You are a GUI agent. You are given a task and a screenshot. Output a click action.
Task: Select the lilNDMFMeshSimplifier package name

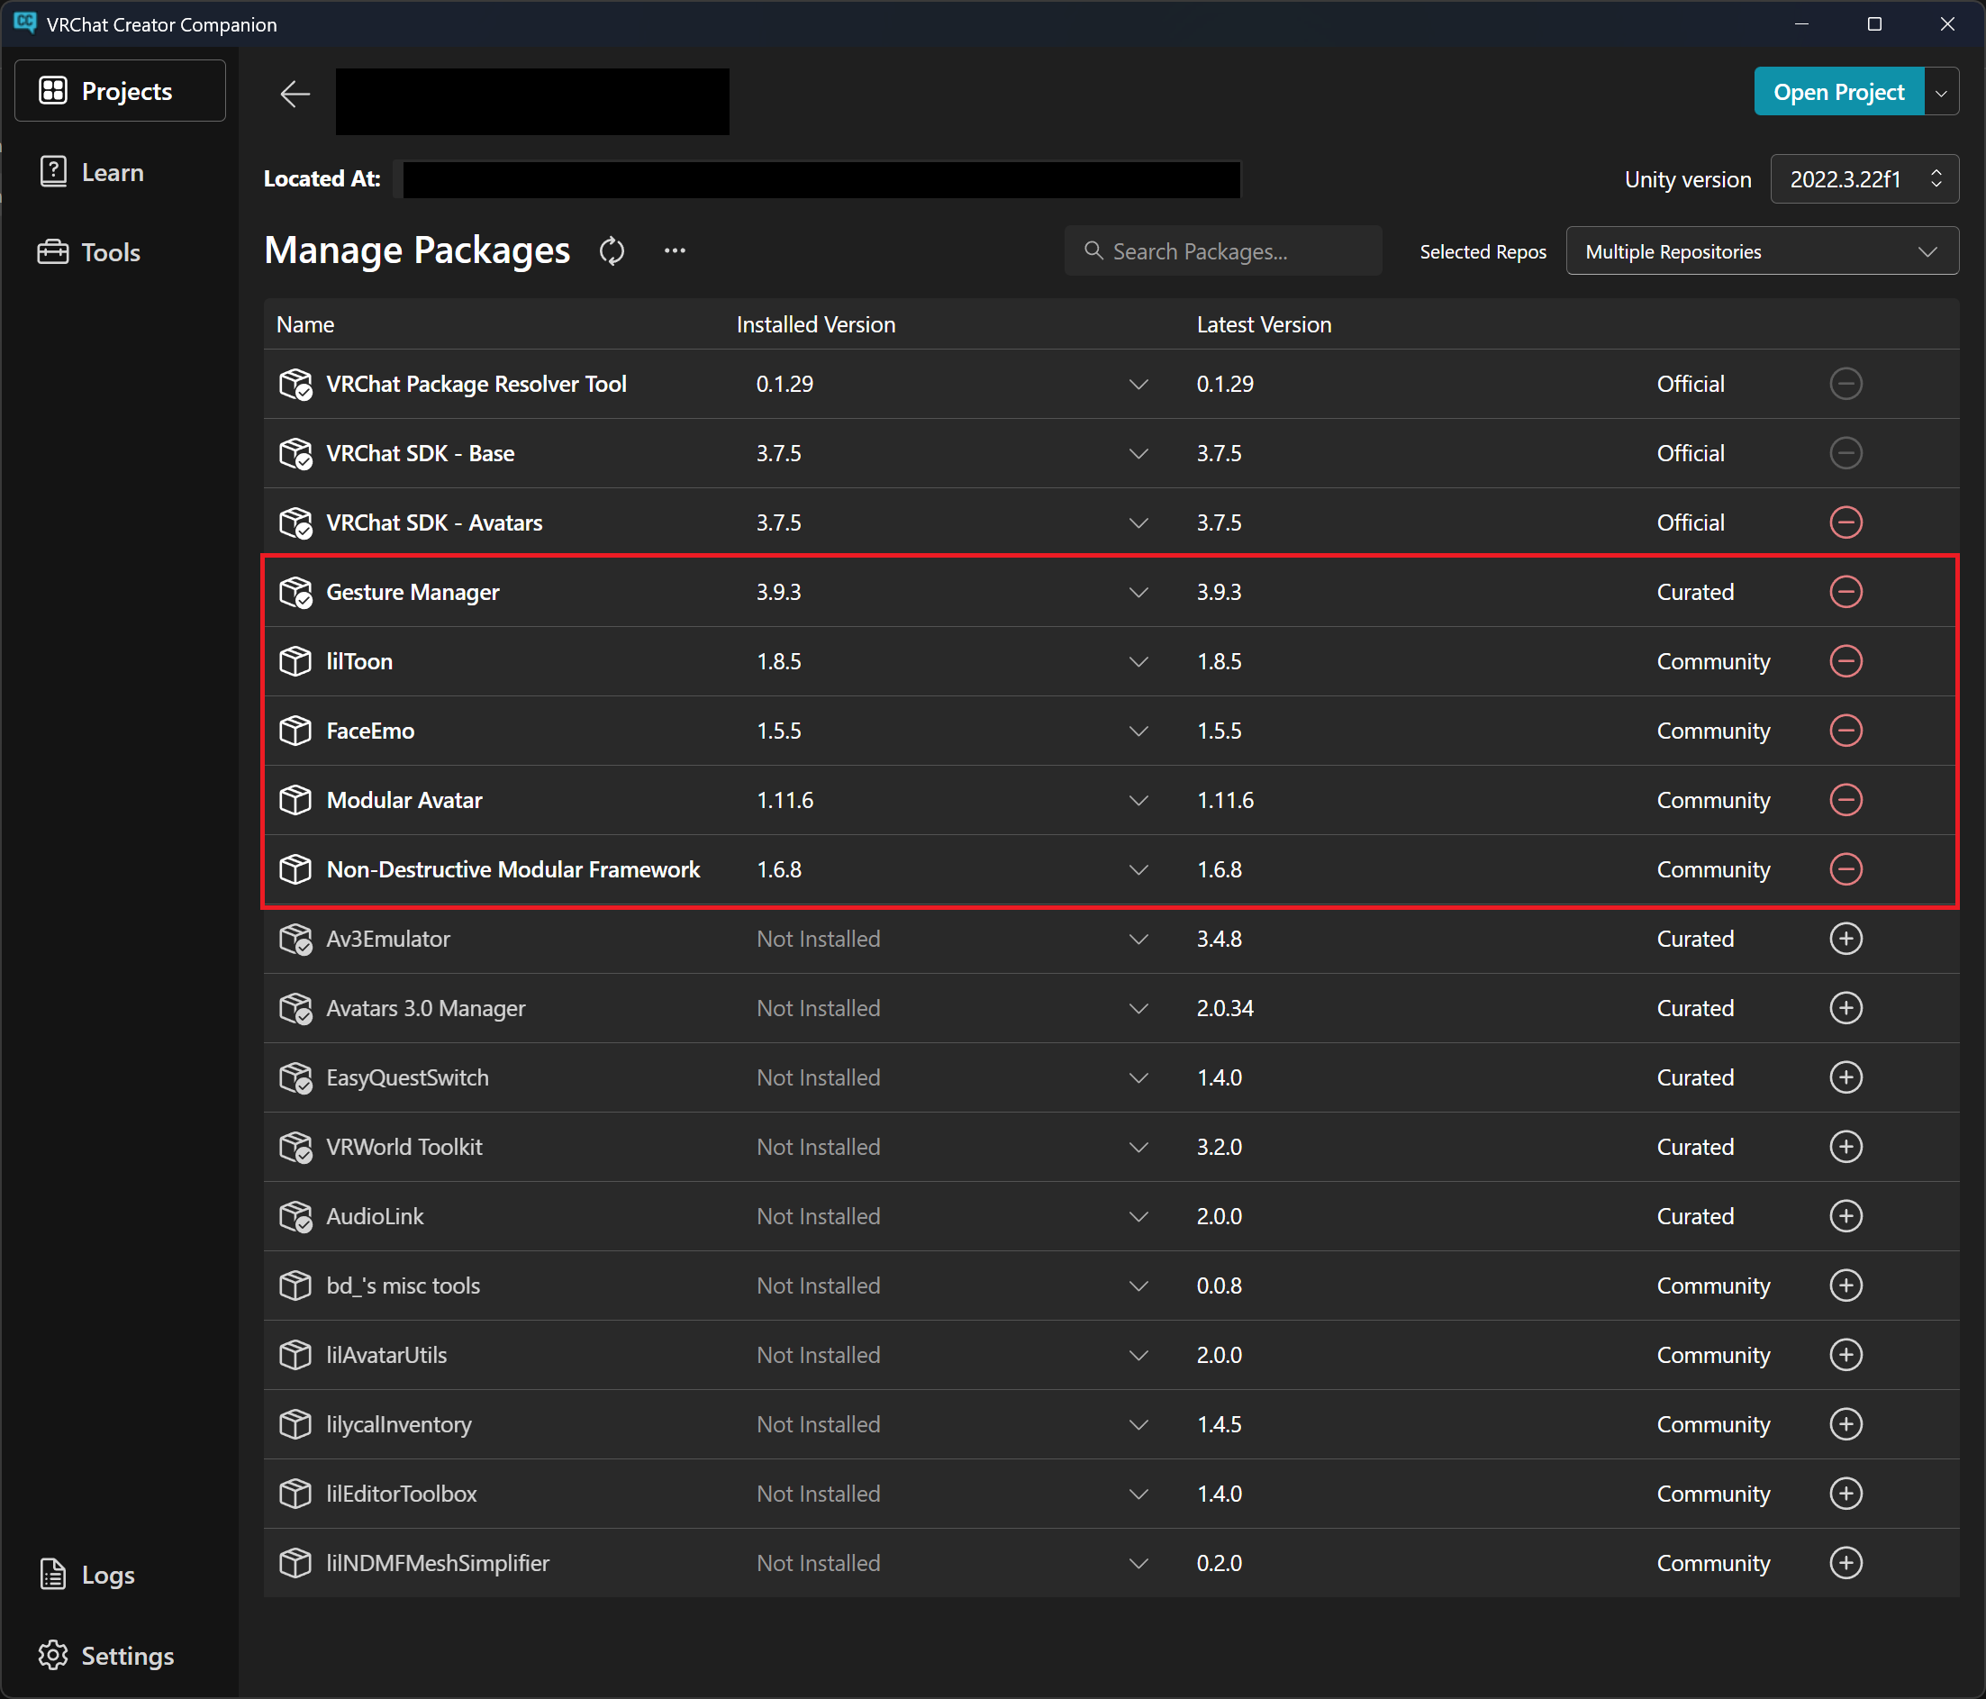438,1563
